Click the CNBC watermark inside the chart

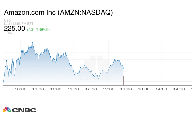[x=97, y=69]
